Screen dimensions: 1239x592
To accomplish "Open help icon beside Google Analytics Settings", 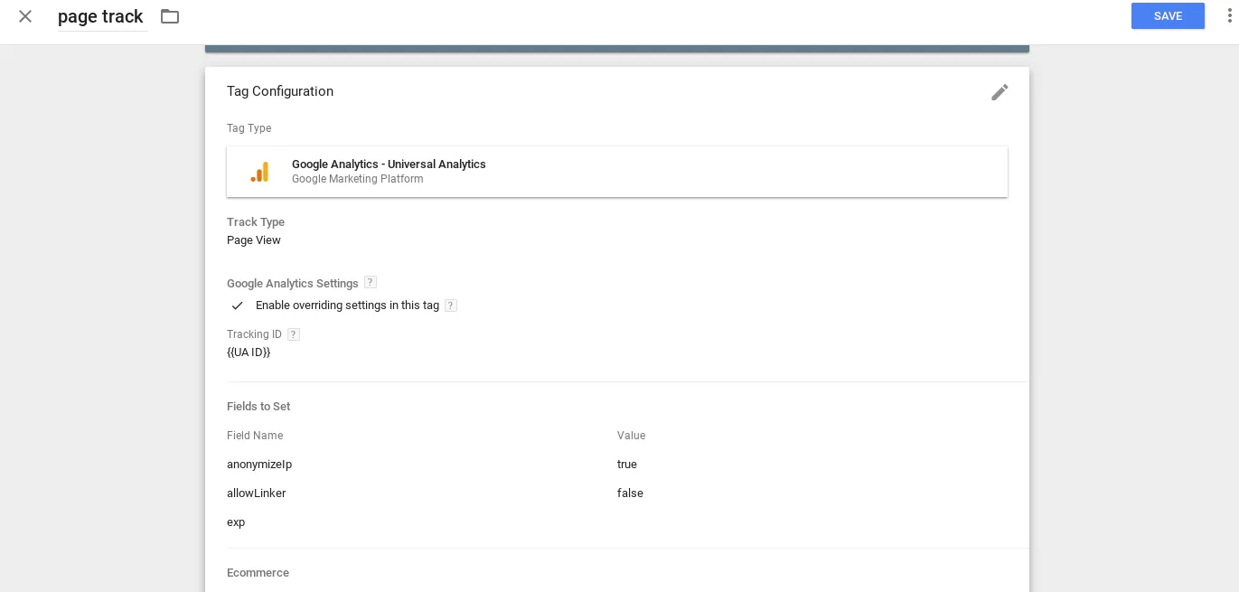I will (x=371, y=282).
